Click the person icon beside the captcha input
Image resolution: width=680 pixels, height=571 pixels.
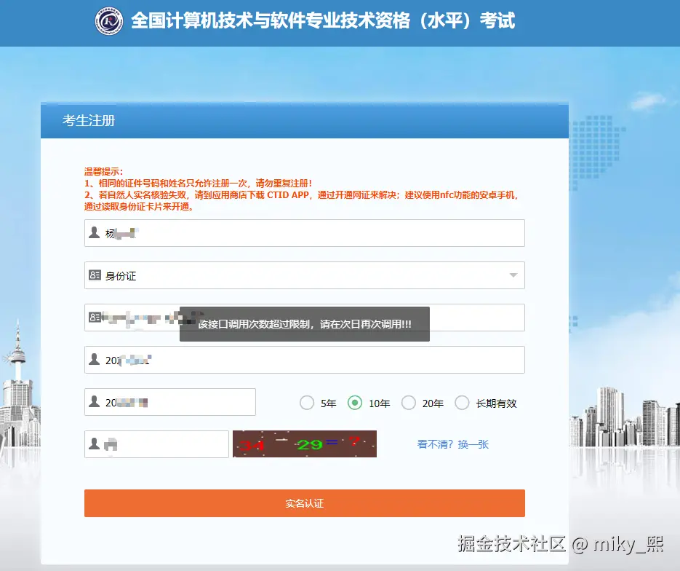click(x=94, y=444)
